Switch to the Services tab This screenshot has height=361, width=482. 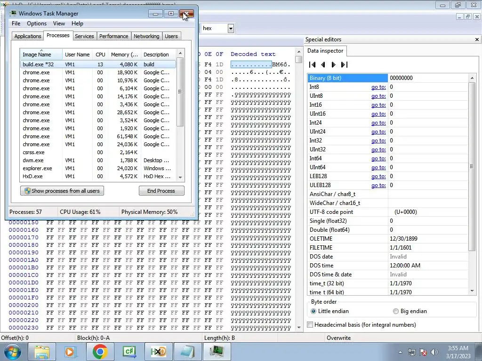pyautogui.click(x=84, y=36)
